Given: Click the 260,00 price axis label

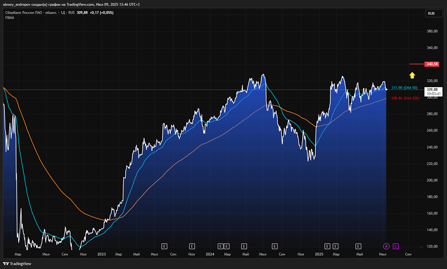Looking at the screenshot, I should (x=432, y=130).
